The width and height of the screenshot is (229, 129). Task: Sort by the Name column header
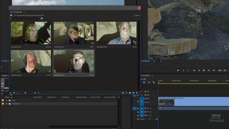pos(7,97)
